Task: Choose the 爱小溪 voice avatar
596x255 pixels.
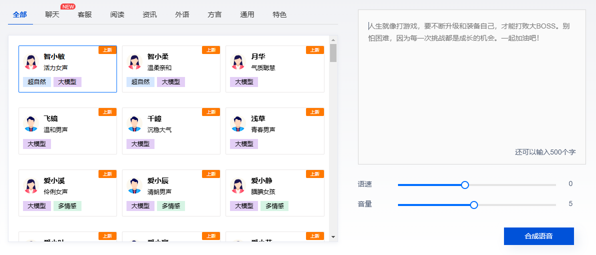Action: (x=31, y=185)
